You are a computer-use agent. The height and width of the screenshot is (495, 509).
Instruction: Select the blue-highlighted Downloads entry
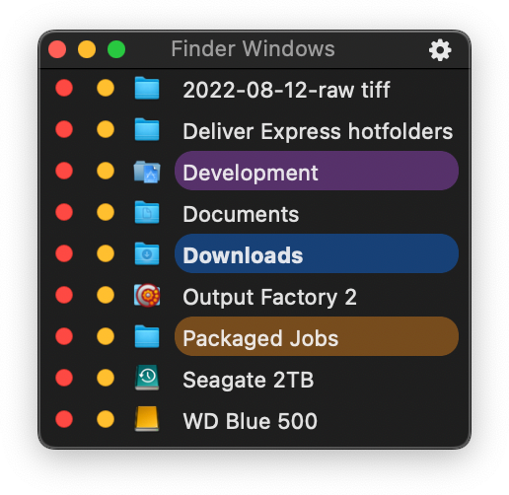point(317,253)
